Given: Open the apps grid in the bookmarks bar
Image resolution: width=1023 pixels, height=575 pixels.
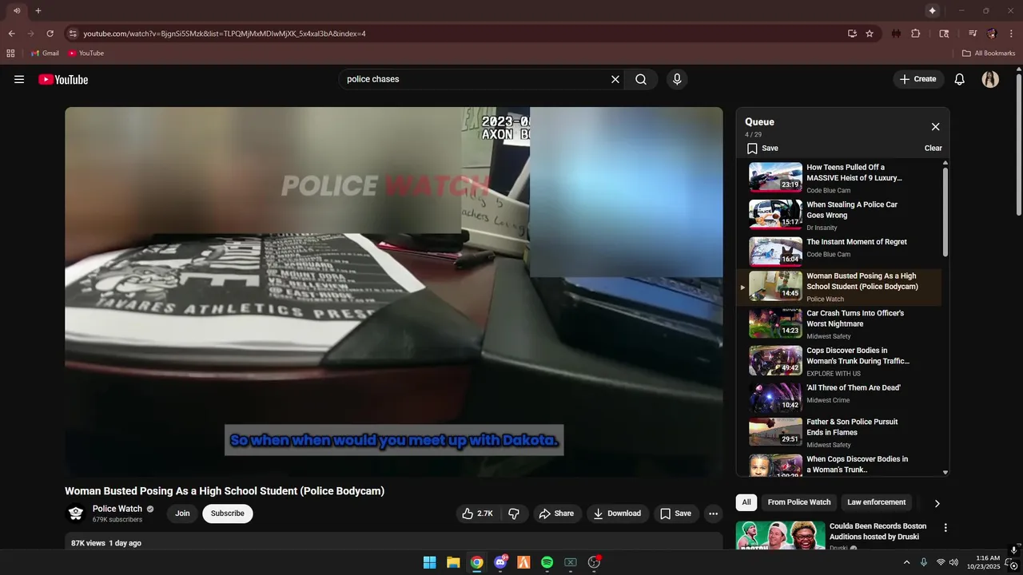Looking at the screenshot, I should (10, 54).
